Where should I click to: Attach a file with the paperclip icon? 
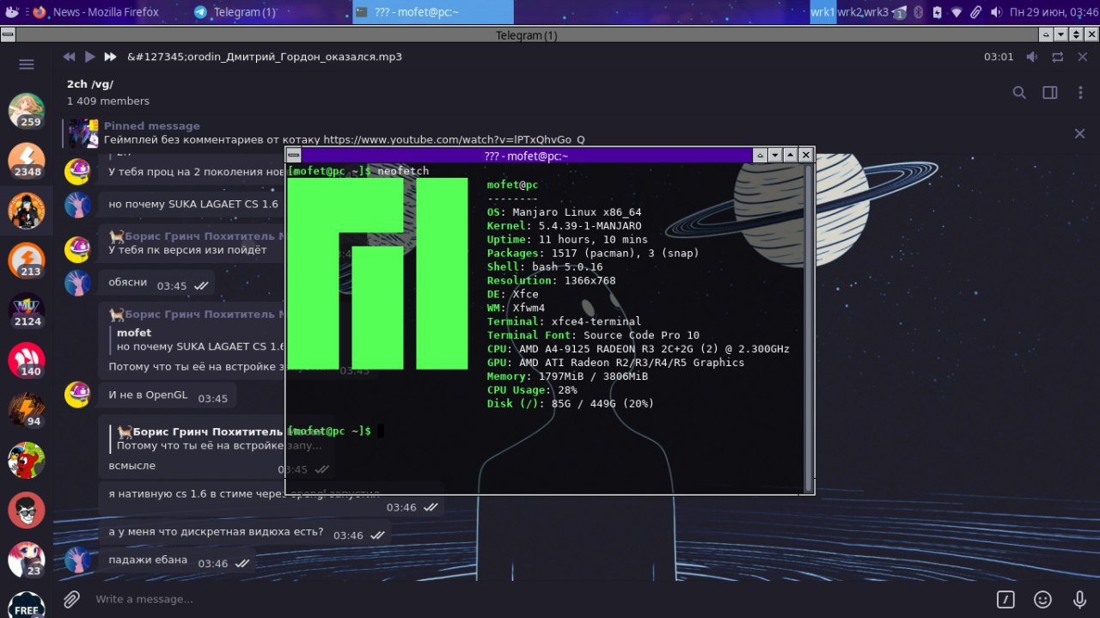tap(71, 599)
